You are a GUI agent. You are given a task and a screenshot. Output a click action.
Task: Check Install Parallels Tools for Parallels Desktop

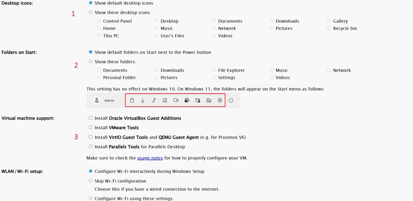pos(91,146)
